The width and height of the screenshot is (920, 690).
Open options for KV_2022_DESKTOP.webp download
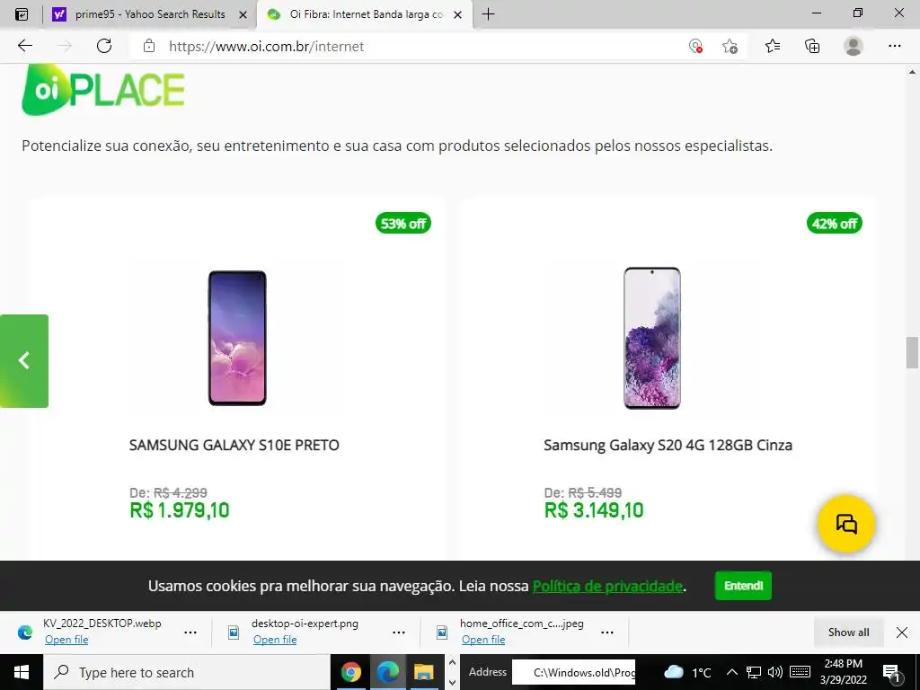[190, 632]
